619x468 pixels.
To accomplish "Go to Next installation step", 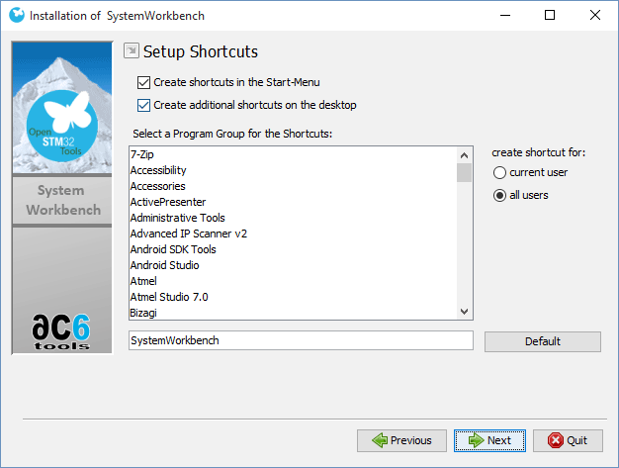I will 489,440.
